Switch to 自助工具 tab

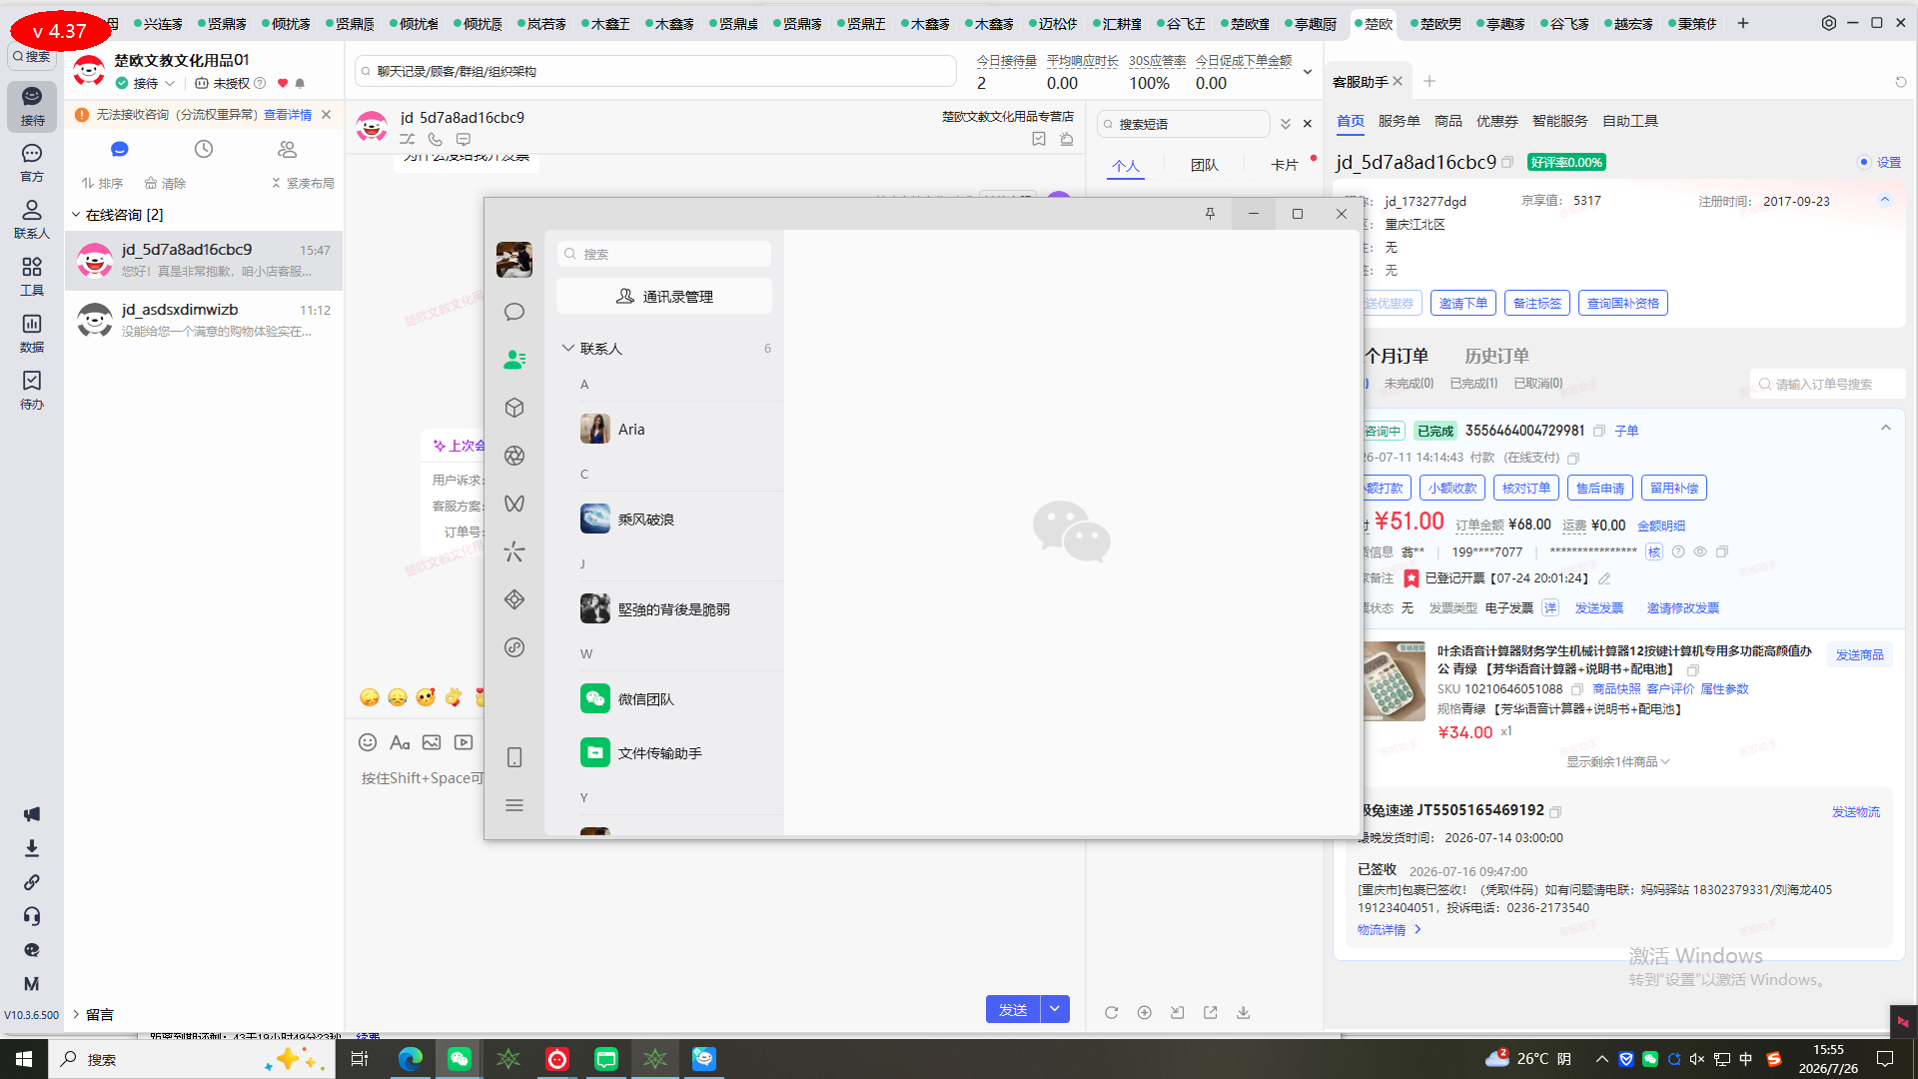point(1630,121)
